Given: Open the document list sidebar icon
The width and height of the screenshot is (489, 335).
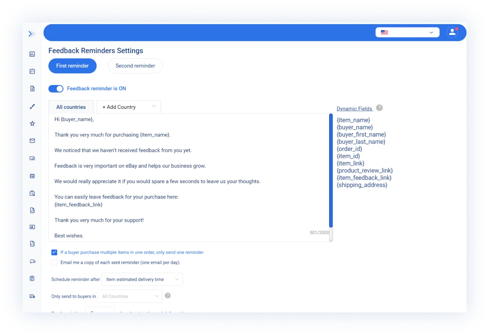Looking at the screenshot, I should [x=32, y=89].
